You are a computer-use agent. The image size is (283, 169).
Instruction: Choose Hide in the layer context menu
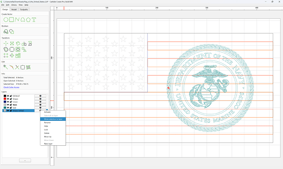tap(53, 126)
